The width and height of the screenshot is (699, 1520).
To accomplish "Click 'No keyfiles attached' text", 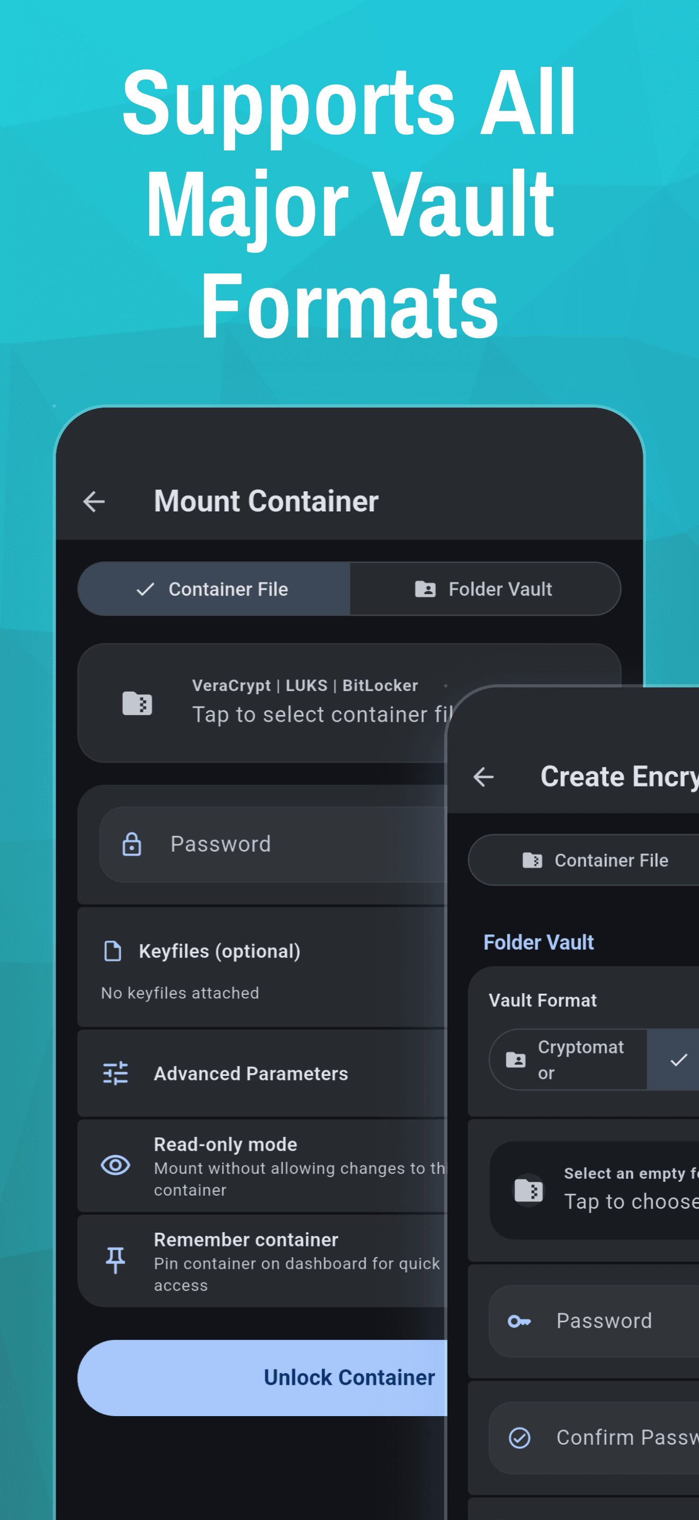I will click(x=181, y=993).
